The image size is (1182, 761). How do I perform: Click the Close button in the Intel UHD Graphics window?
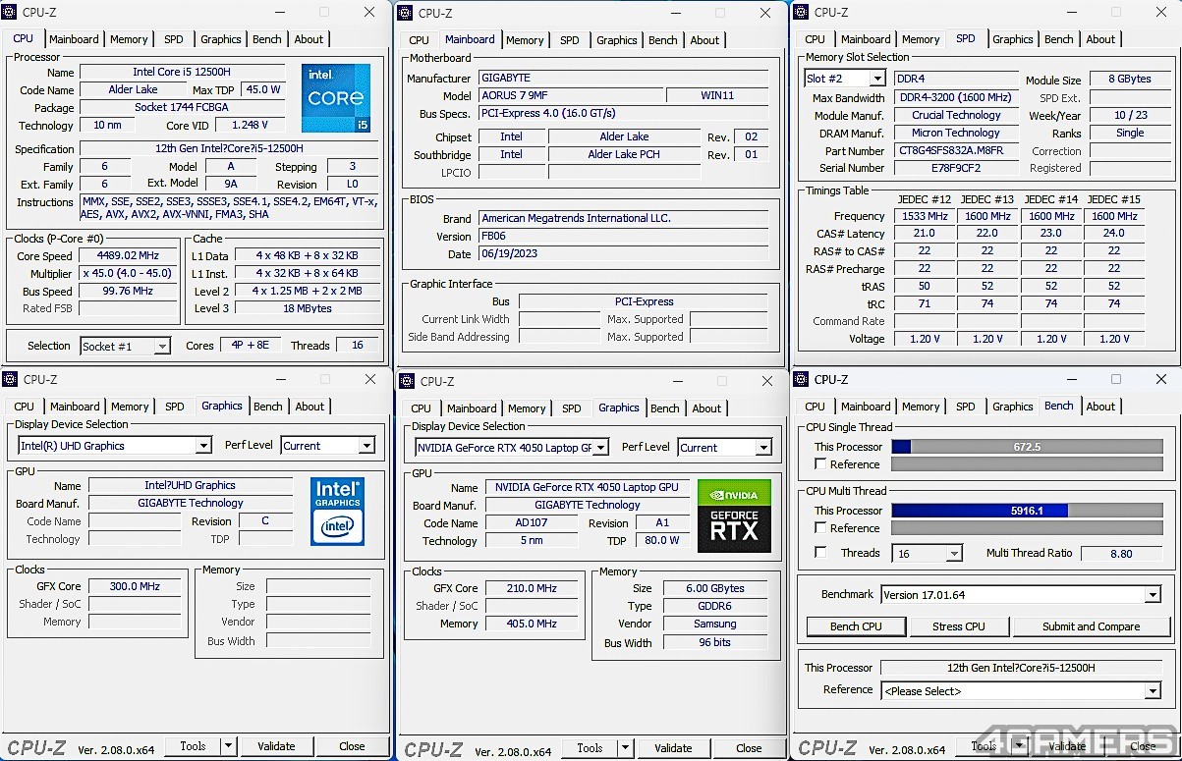pyautogui.click(x=352, y=746)
